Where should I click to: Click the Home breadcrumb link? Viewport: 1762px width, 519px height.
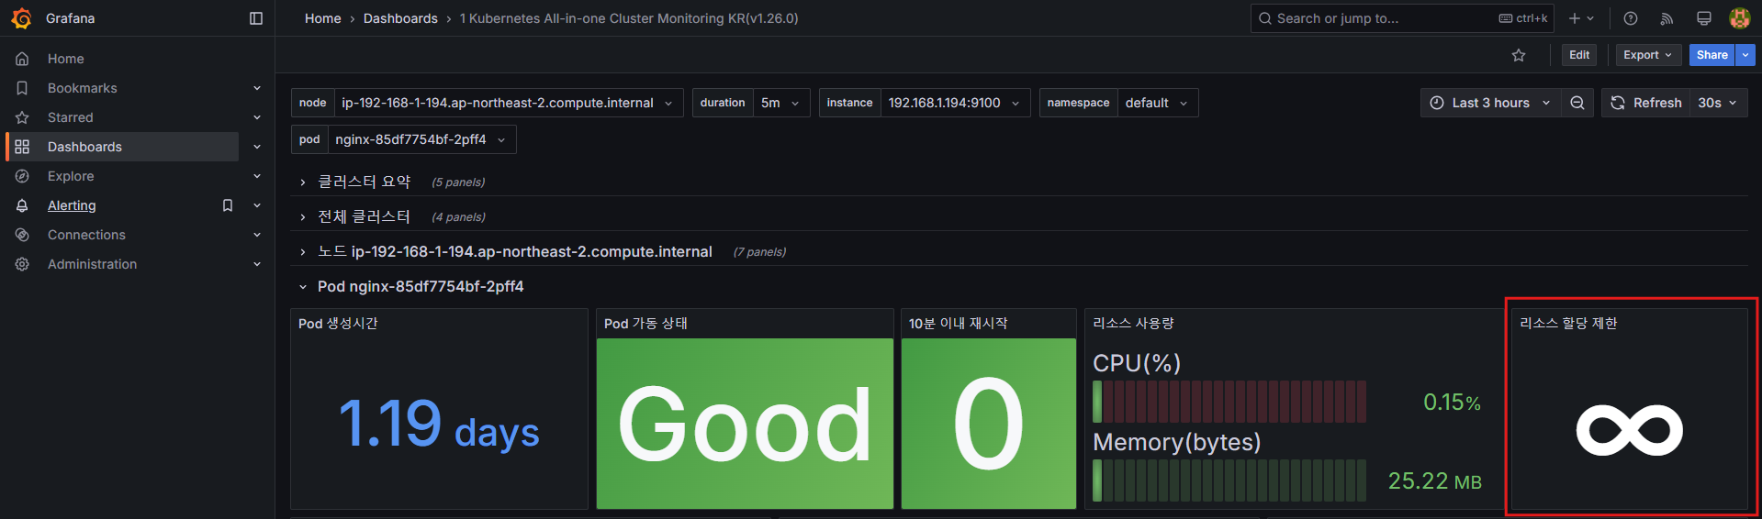(323, 18)
